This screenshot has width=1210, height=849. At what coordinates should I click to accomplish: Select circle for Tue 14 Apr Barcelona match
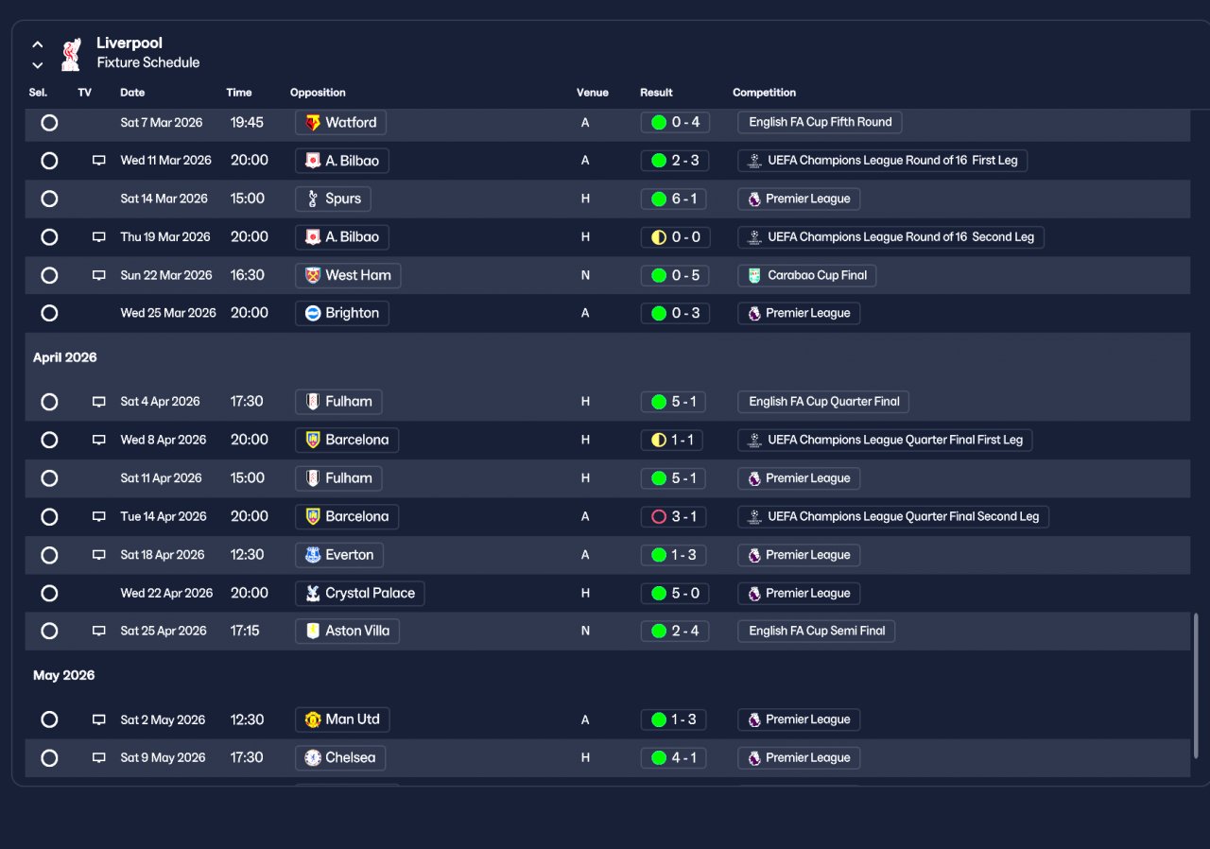(49, 516)
